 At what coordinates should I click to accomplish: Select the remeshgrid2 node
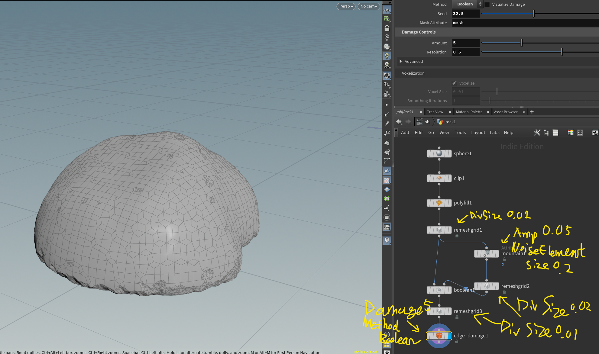coord(487,286)
